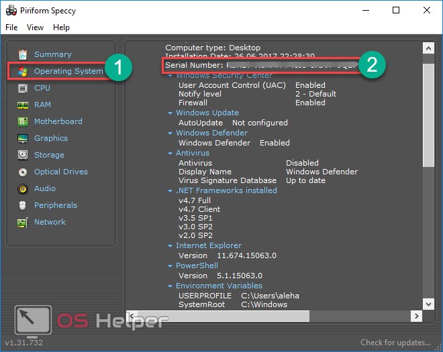Click the Motherboard icon in sidebar

23,121
